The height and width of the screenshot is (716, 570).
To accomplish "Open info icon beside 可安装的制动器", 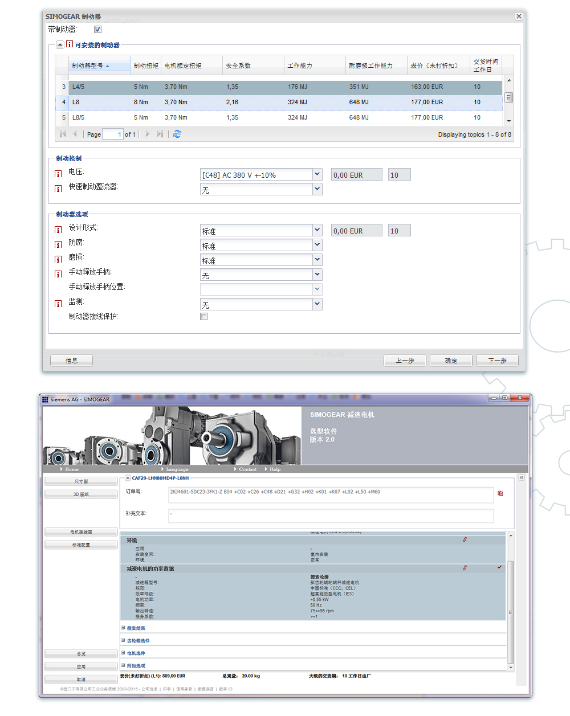I will pyautogui.click(x=70, y=44).
